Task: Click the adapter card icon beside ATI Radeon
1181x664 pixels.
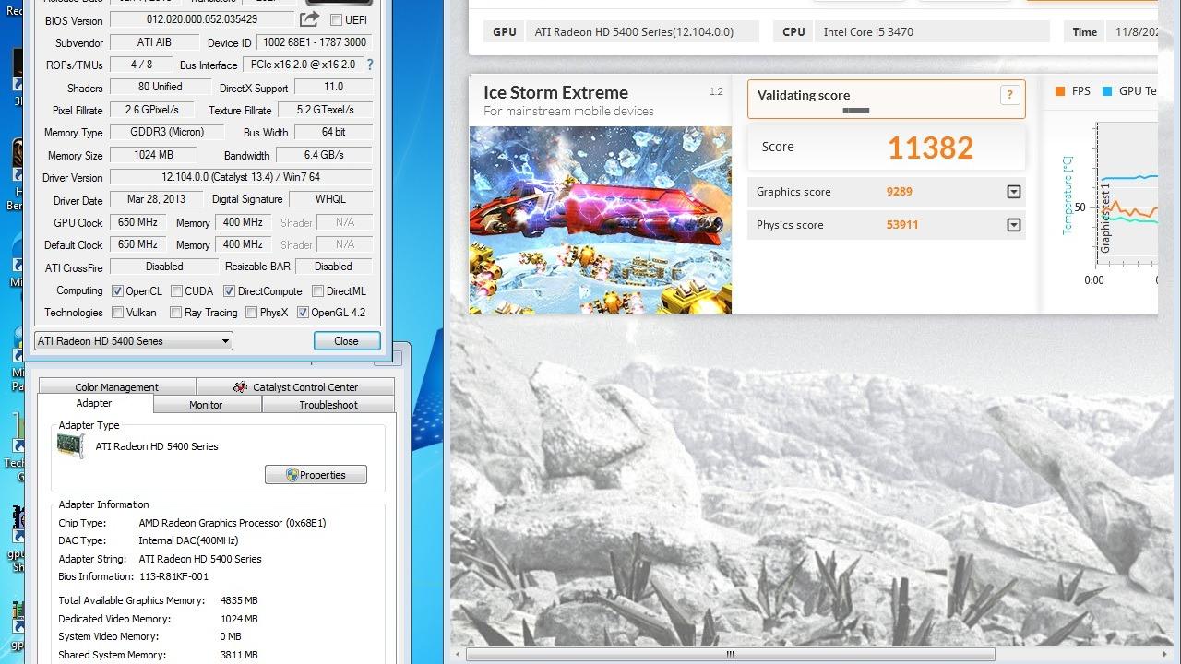Action: (71, 446)
